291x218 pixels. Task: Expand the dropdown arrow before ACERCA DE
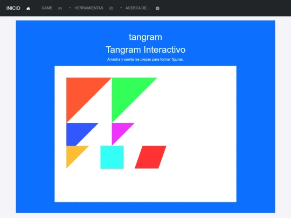121,8
